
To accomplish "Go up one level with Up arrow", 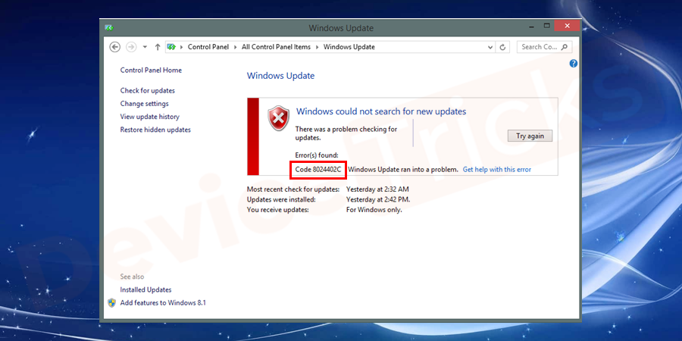I will pyautogui.click(x=158, y=47).
